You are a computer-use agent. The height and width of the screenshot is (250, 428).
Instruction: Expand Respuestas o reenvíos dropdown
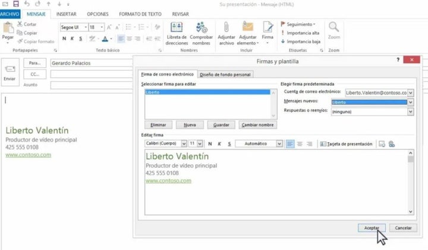click(x=410, y=111)
